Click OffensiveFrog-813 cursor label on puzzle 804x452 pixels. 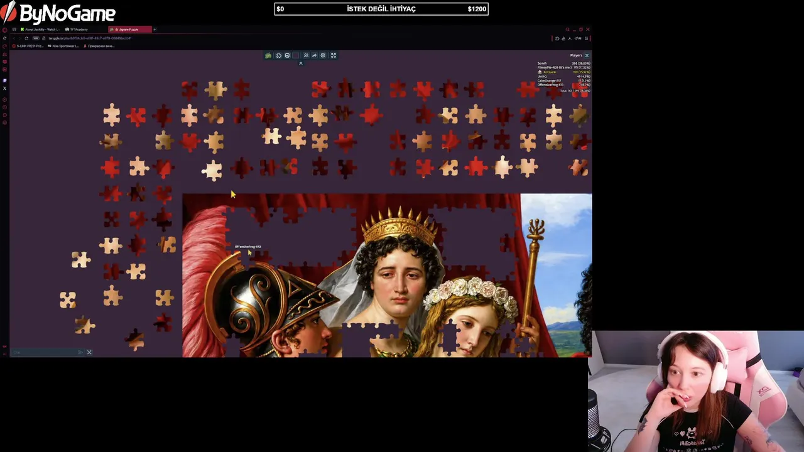[x=247, y=247]
